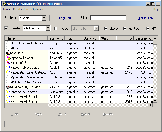Click the Apache Tomcat feather icon
The height and width of the screenshot is (132, 162).
pos(8,58)
